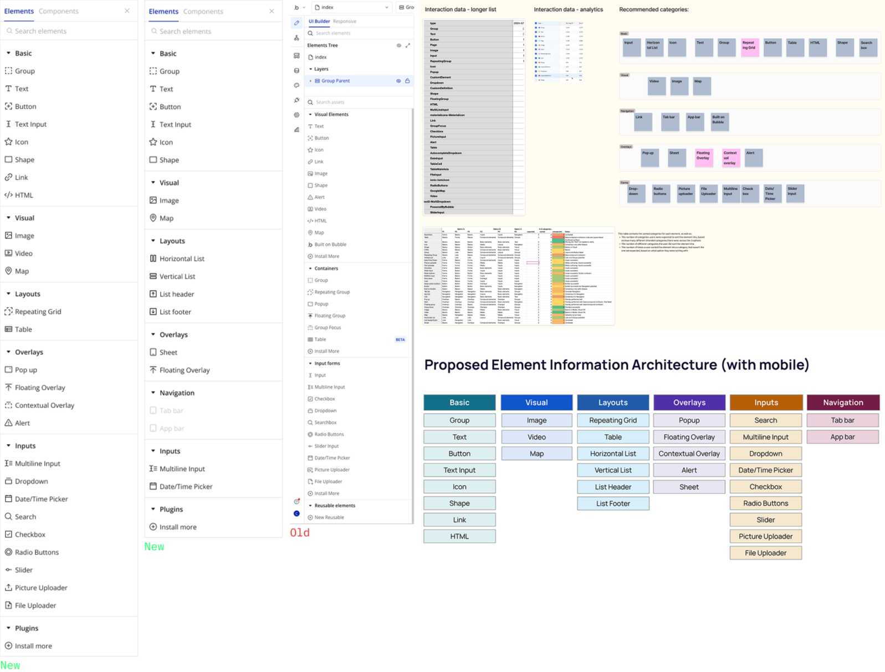Click the Repeating Grid icon in longer New panel
885x672 pixels.
pyautogui.click(x=8, y=312)
